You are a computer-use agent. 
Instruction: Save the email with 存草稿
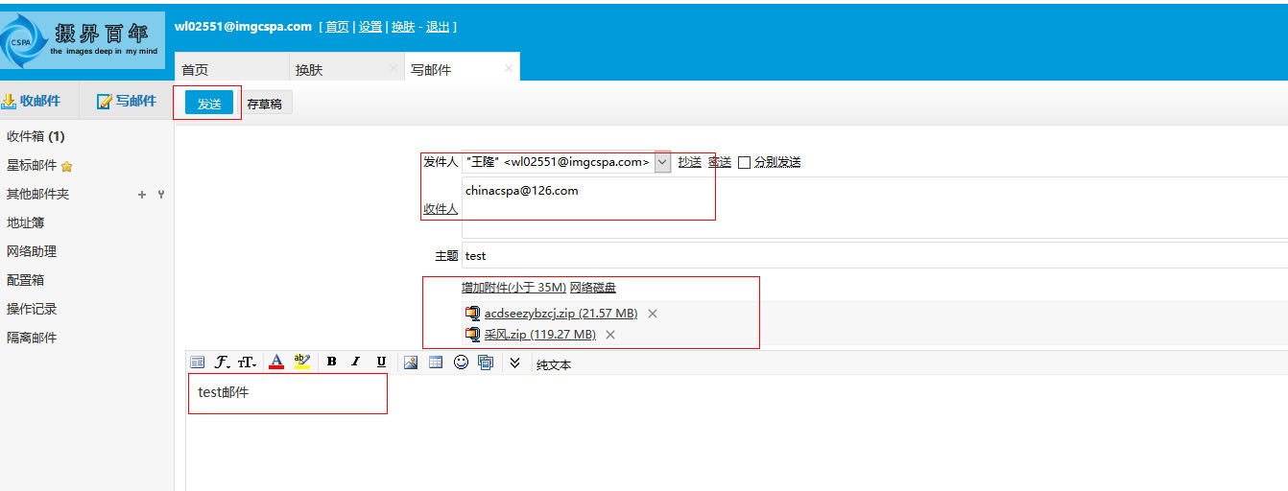click(265, 105)
